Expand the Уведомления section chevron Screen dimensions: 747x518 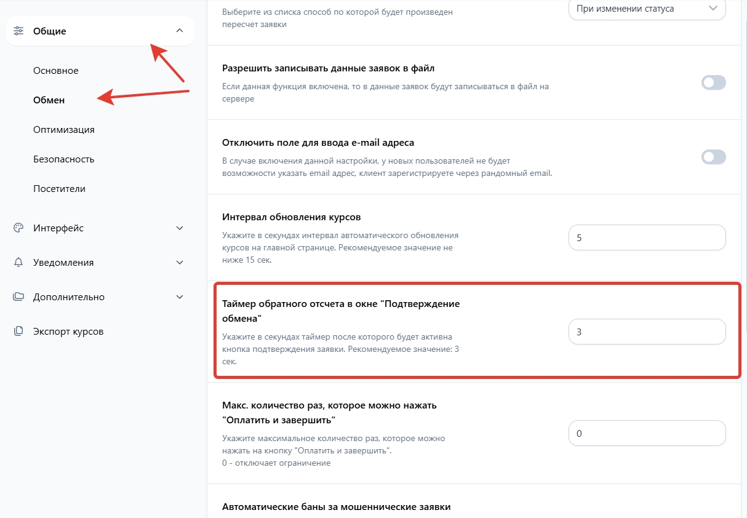click(x=180, y=263)
